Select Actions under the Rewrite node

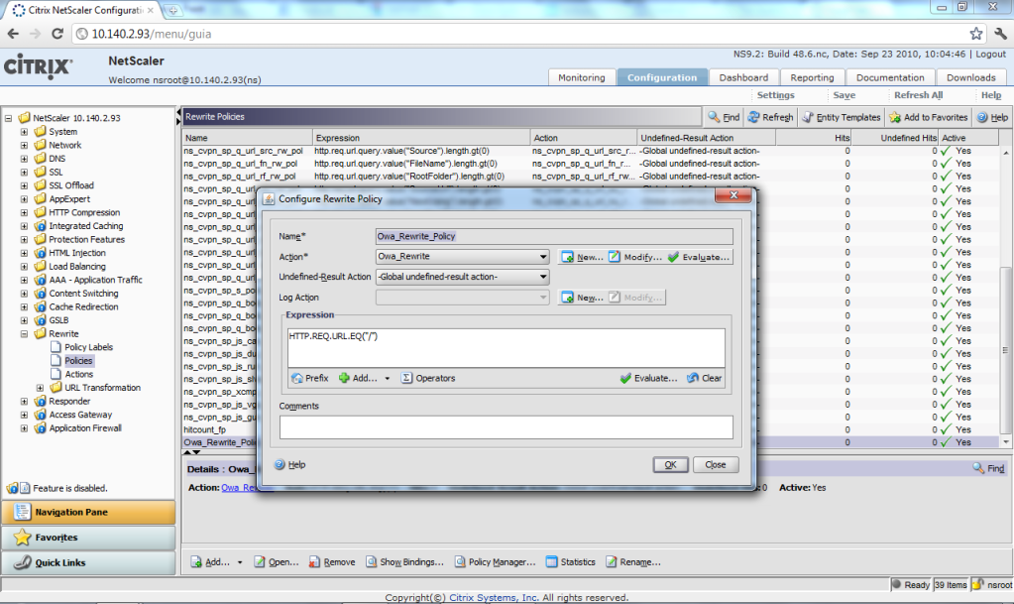click(79, 374)
